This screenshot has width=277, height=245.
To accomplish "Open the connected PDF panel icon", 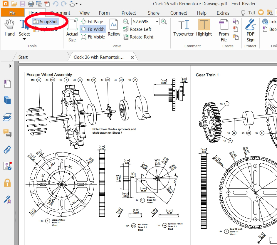I will 8,166.
